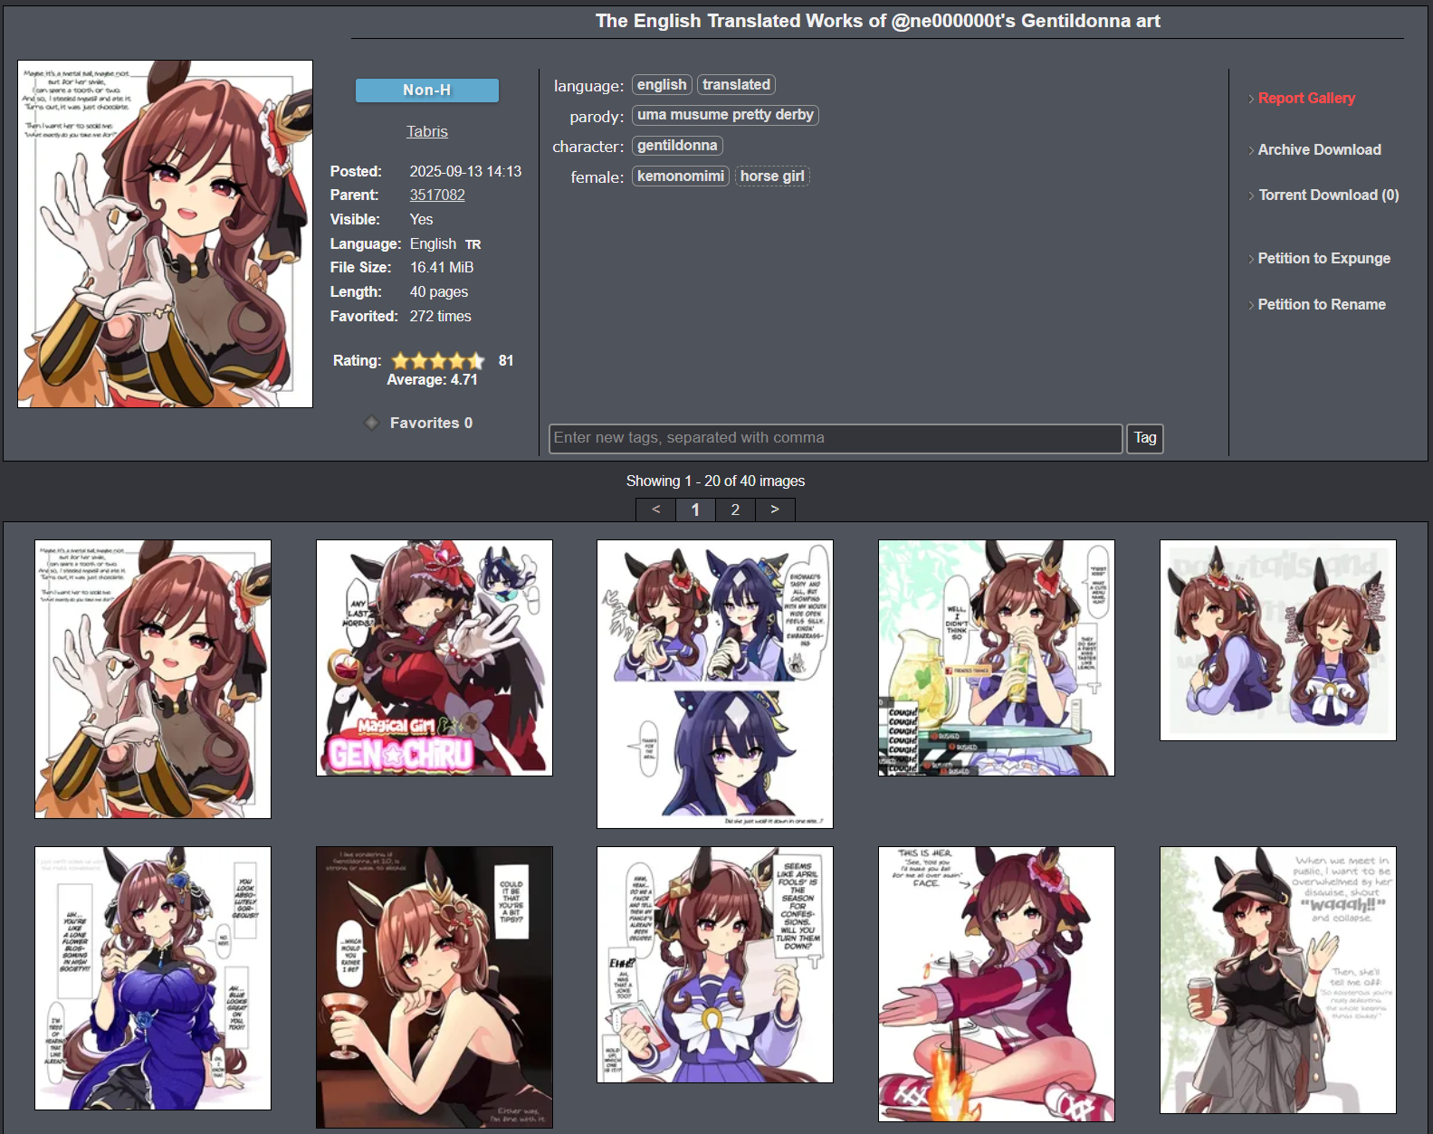Go to previous page with left arrow
Screen dimensions: 1433x1134
[x=656, y=510]
